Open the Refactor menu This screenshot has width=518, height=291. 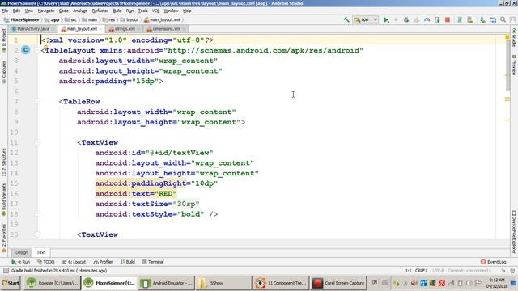(x=100, y=11)
